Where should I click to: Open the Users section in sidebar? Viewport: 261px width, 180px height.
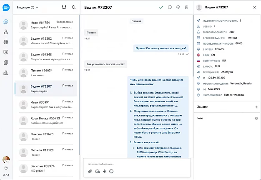[6, 32]
